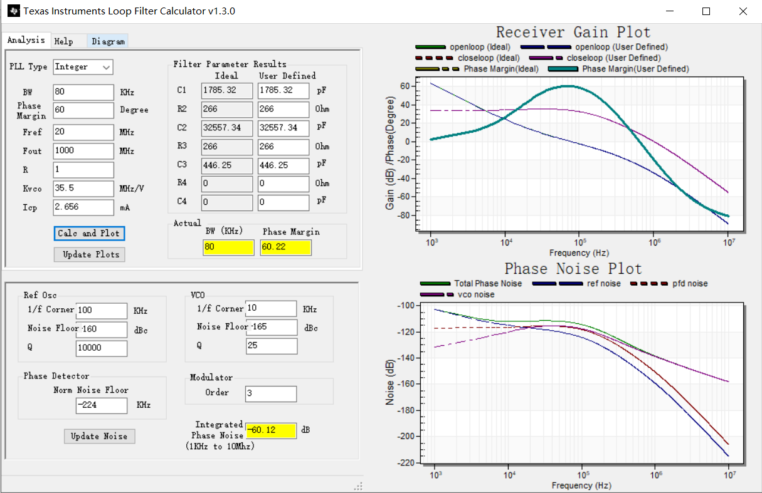Click the Phase Margin input field
The height and width of the screenshot is (493, 762).
pyautogui.click(x=83, y=110)
